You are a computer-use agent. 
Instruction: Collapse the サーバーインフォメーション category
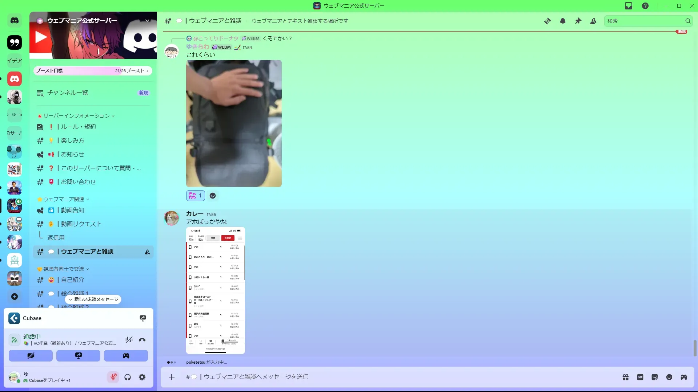coord(76,116)
